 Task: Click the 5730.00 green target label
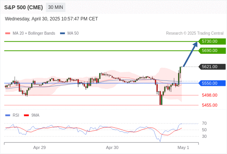pos(212,42)
